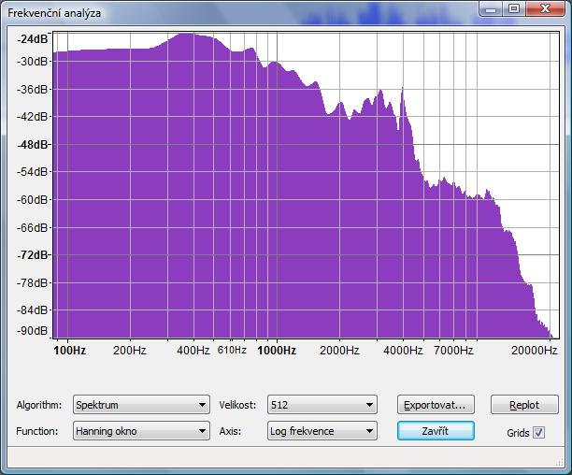Viewport: 572px width, 475px height.
Task: Click the 1000Hz label on frequency axis
Action: (x=277, y=351)
